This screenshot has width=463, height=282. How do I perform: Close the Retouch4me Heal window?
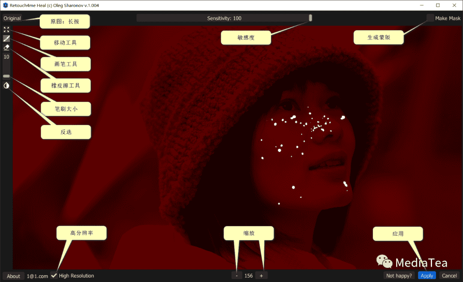coord(454,5)
